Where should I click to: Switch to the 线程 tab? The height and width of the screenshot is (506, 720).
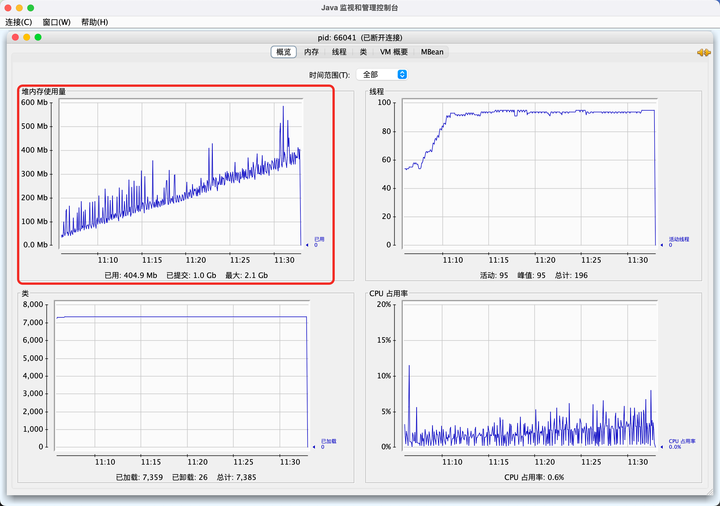(339, 52)
